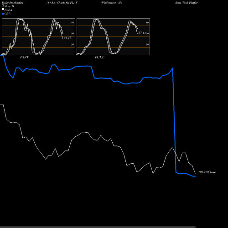Click the 'OBV' legend label

coord(7,14)
